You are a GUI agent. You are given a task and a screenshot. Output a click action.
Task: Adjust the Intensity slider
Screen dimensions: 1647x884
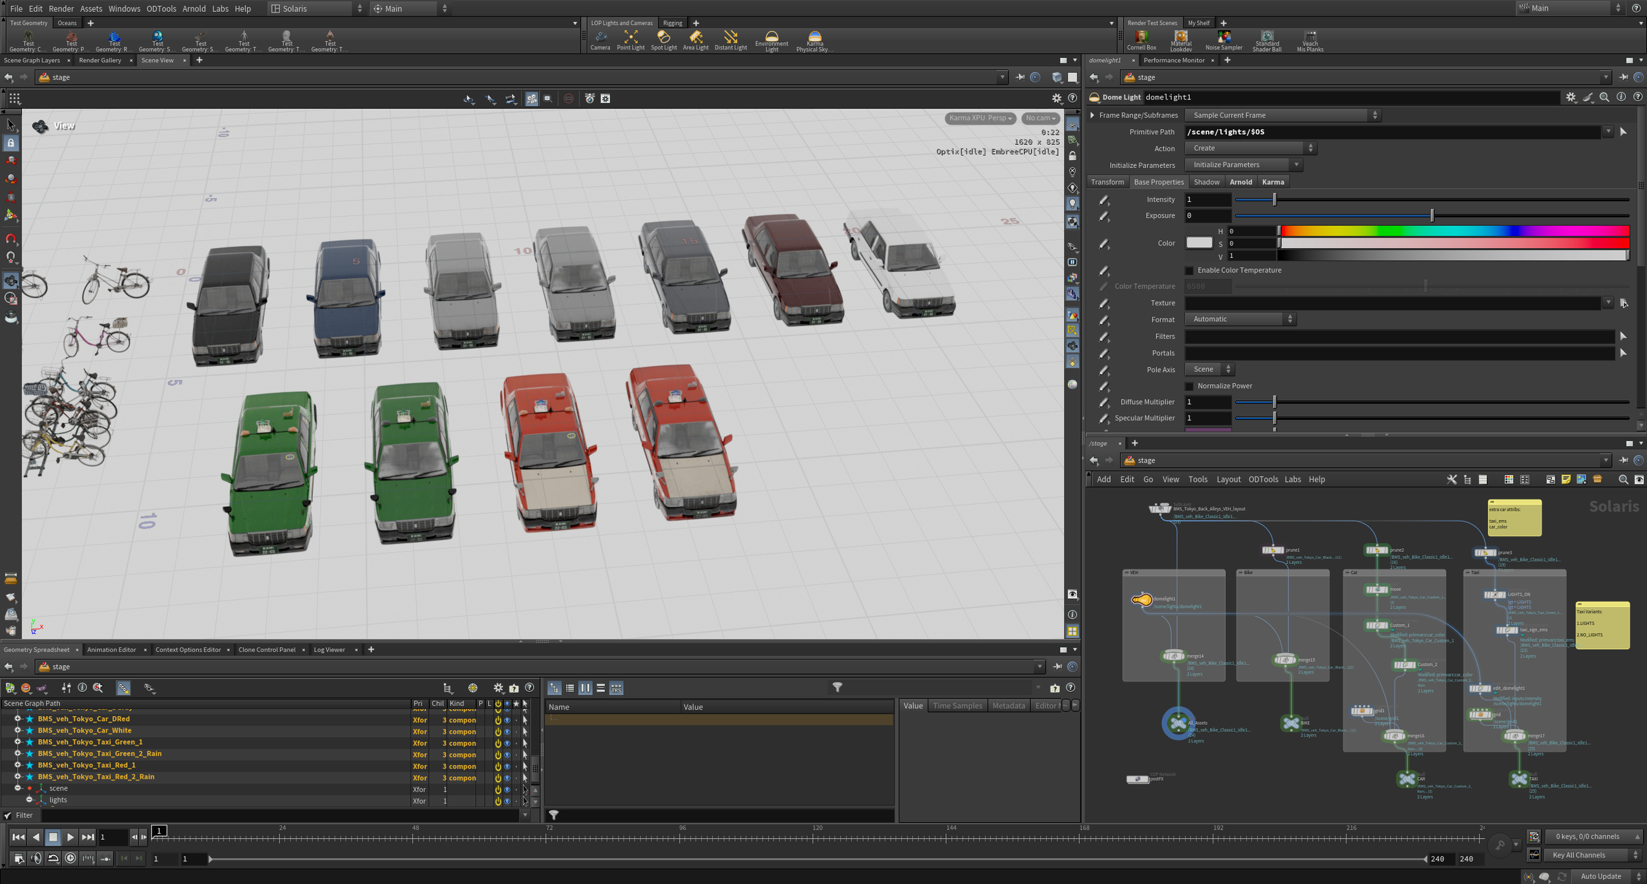click(x=1432, y=199)
